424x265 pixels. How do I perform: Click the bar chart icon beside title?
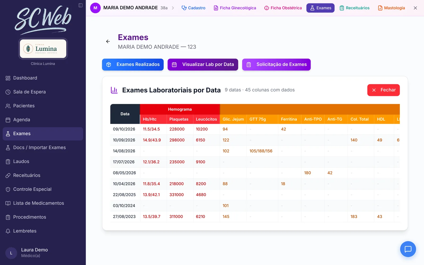tap(114, 90)
